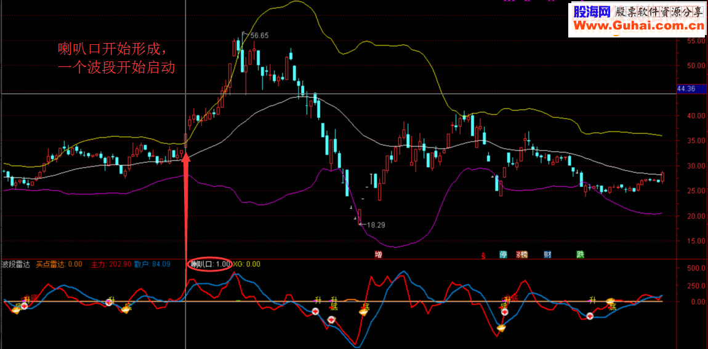Viewport: 708px width, 349px height.
Task: Click the green 跌 event marker icon
Action: 580,255
